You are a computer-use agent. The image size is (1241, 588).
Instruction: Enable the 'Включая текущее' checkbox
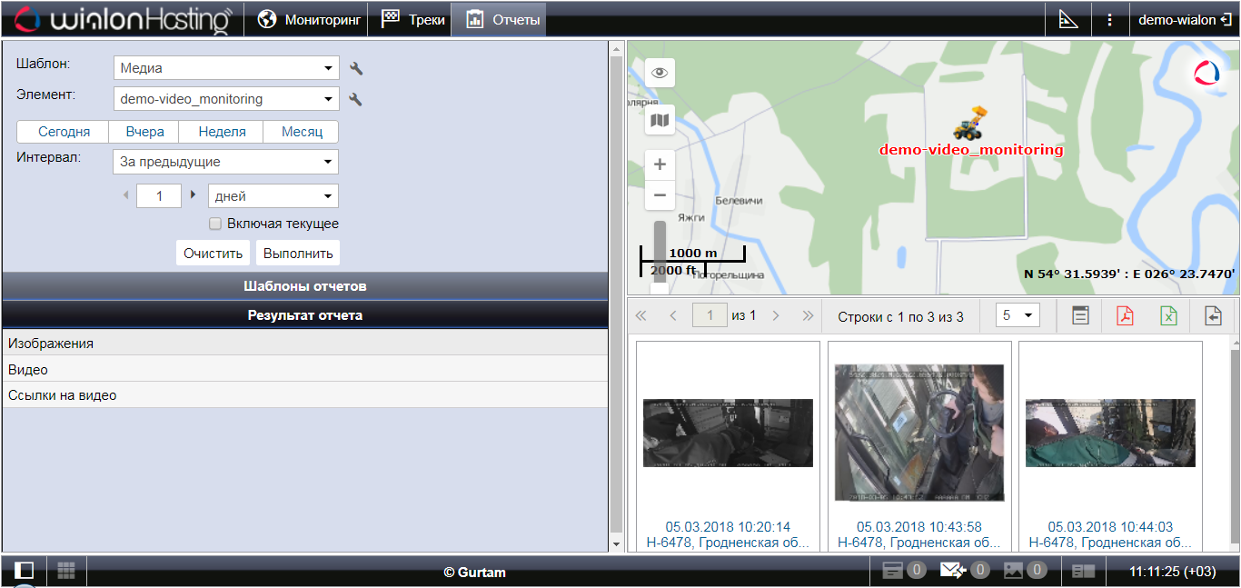point(215,224)
